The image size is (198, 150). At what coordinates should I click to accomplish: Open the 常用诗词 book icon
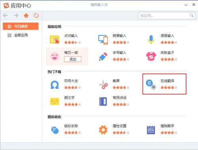point(103,101)
